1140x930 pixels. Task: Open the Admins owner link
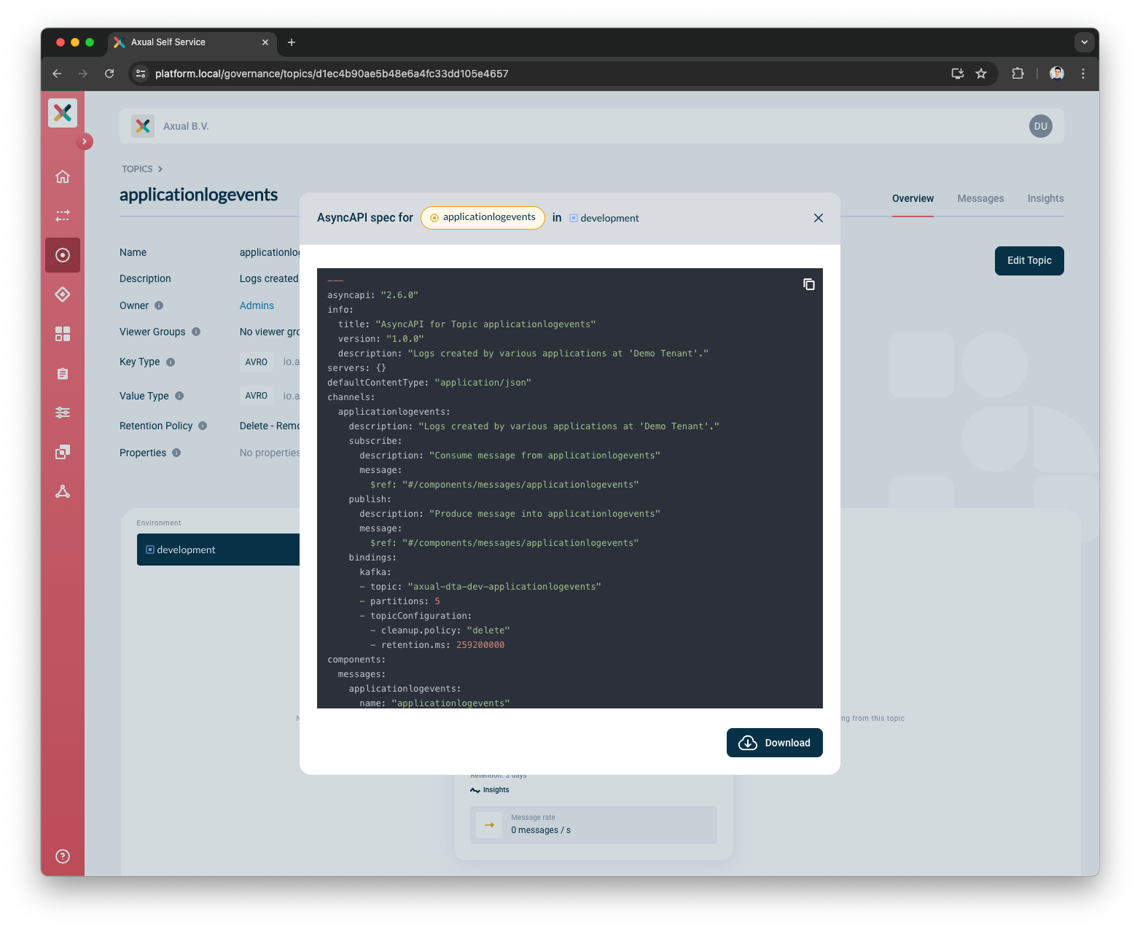click(x=257, y=305)
